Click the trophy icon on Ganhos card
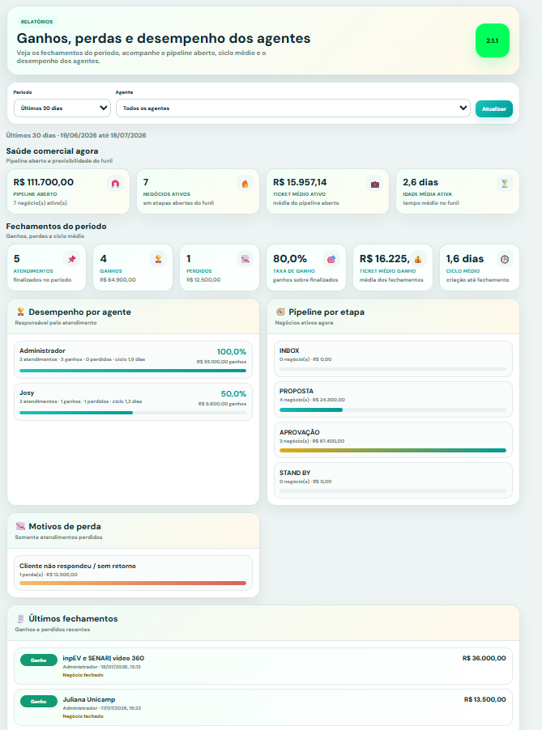The width and height of the screenshot is (542, 730). coord(158,259)
